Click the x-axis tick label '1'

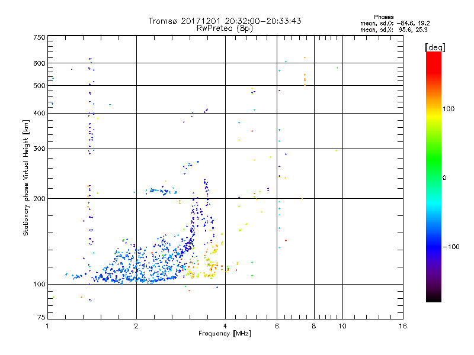click(x=47, y=326)
